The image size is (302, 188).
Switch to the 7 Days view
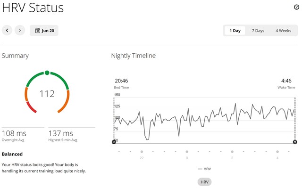[x=258, y=31]
